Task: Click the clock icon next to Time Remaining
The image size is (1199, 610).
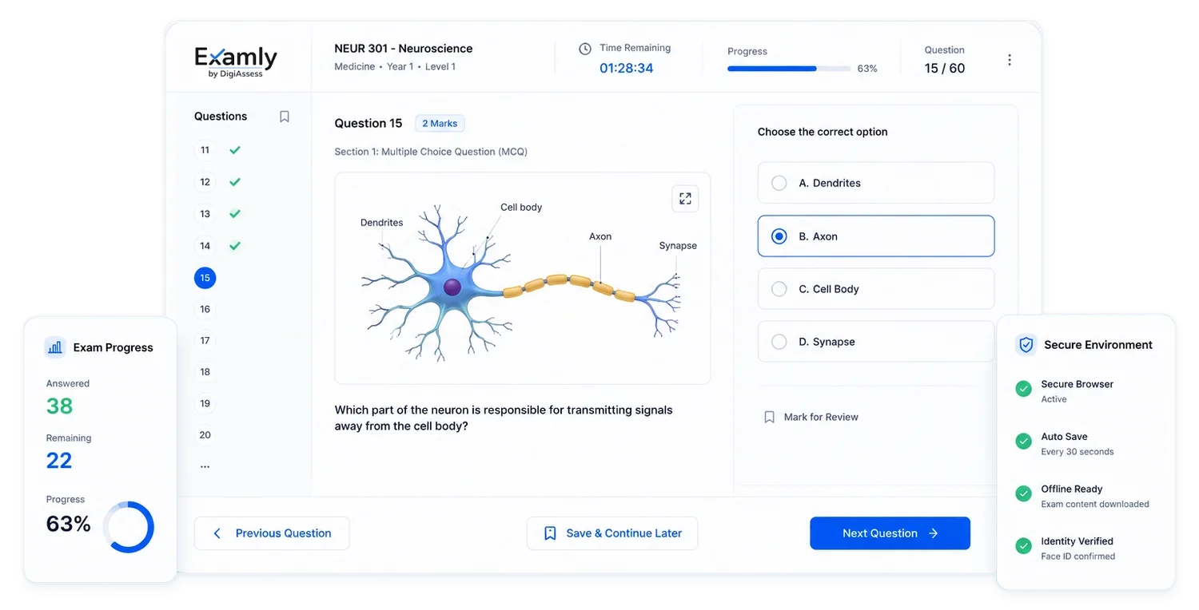Action: [x=585, y=49]
